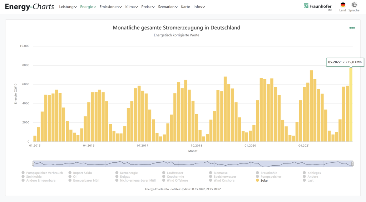Open the Energie menu
The height and width of the screenshot is (202, 366).
[88, 7]
